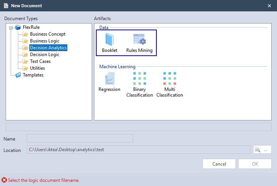Viewport: 277px width, 186px height.
Task: Click the Business Logic folder icon
Action: point(25,41)
